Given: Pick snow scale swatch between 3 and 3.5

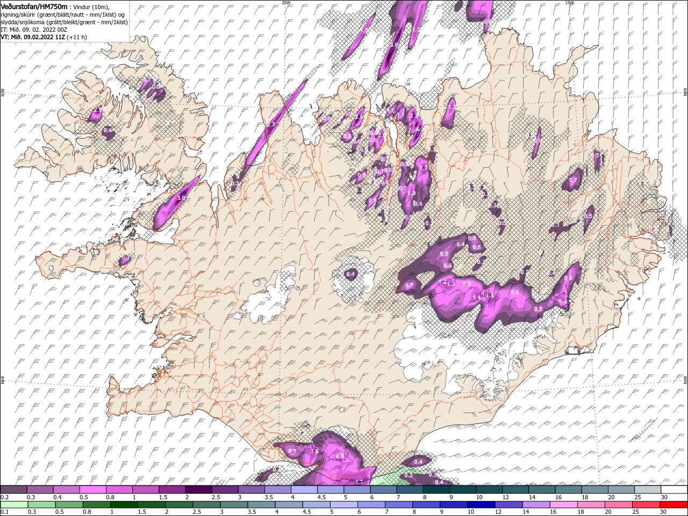Looking at the screenshot, I should coord(251,490).
